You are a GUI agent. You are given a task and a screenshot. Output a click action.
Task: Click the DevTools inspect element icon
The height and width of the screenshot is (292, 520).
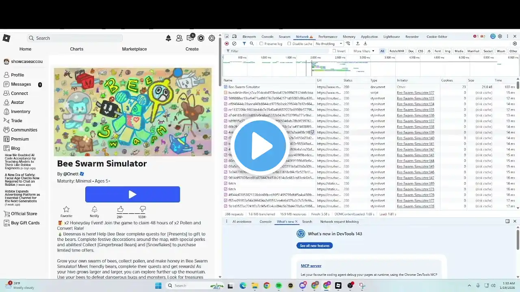pyautogui.click(x=227, y=36)
